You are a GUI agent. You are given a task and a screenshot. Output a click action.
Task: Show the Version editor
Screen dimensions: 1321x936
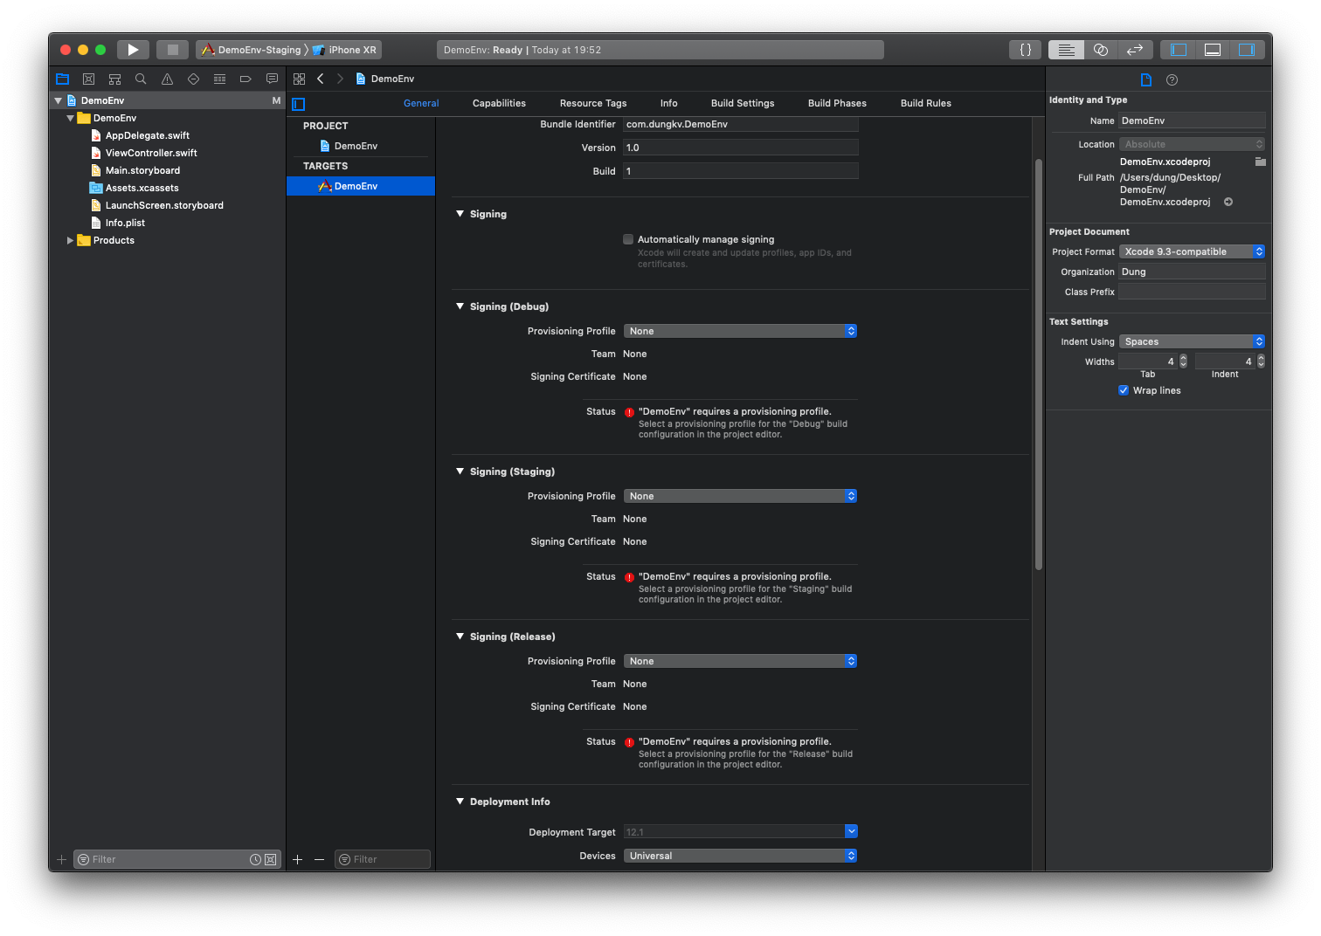click(x=1135, y=50)
